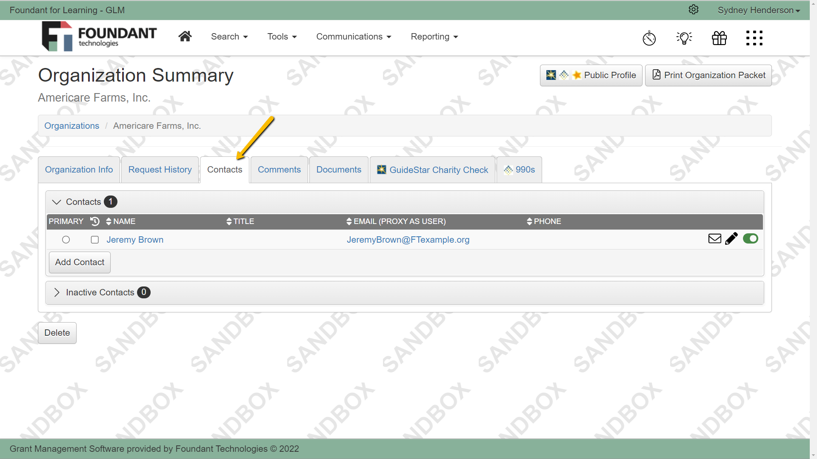Open the Communications menu
817x459 pixels.
pos(354,37)
